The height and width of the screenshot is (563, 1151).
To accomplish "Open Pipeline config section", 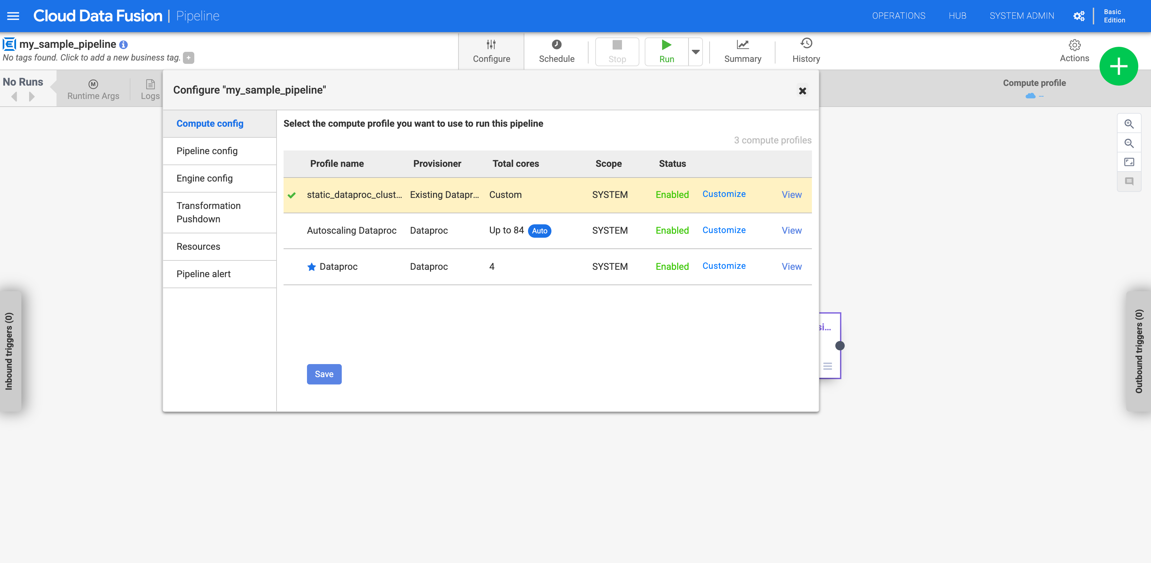I will pyautogui.click(x=207, y=150).
